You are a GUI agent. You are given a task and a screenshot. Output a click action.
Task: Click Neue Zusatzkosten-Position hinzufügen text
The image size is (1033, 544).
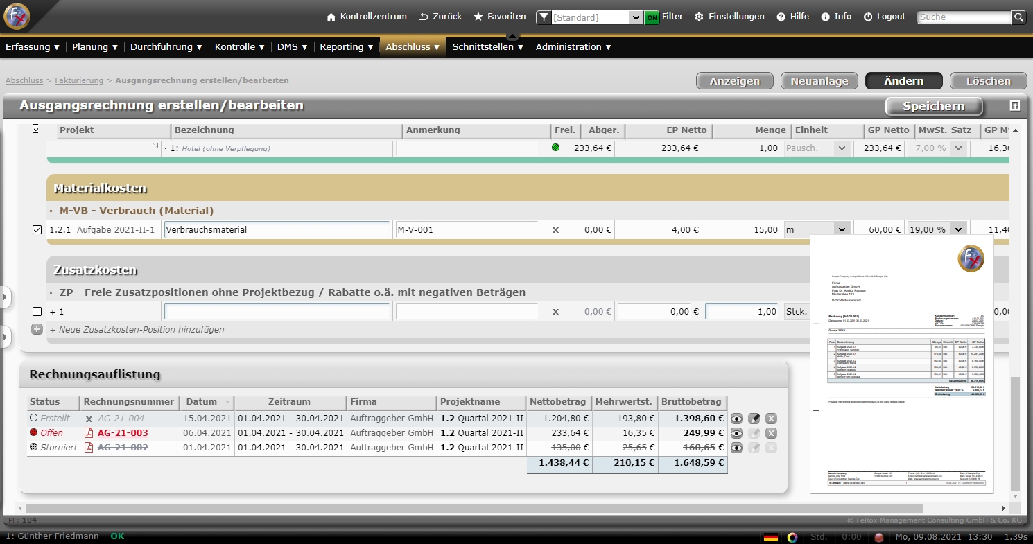click(137, 330)
